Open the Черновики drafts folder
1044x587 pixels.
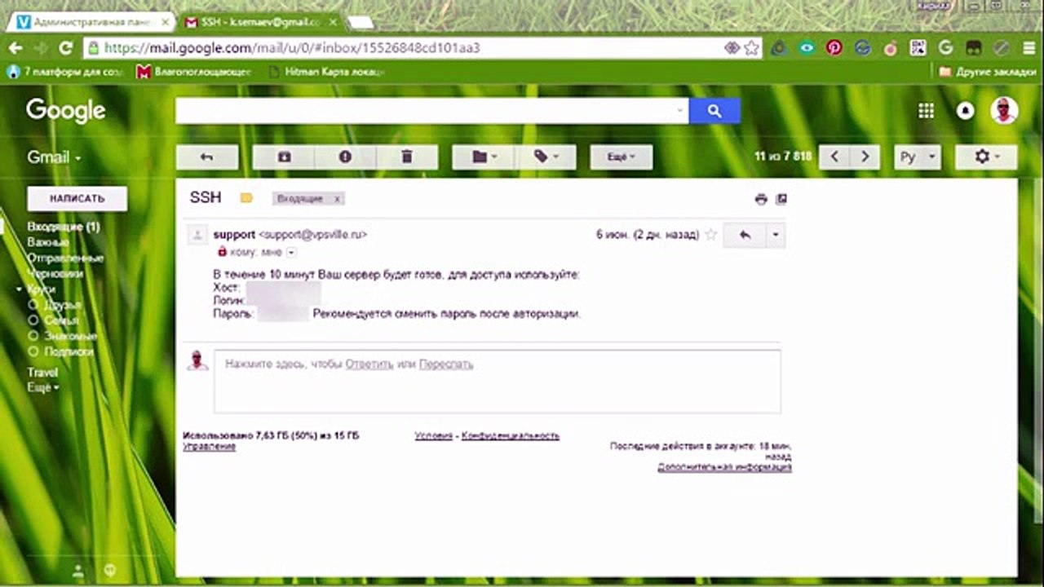click(x=55, y=274)
